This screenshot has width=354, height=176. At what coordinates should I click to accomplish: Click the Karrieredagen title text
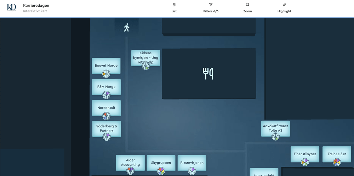[x=36, y=6]
